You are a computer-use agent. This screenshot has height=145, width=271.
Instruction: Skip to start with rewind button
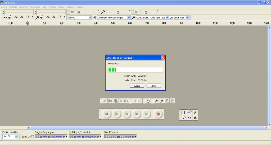coord(137,114)
